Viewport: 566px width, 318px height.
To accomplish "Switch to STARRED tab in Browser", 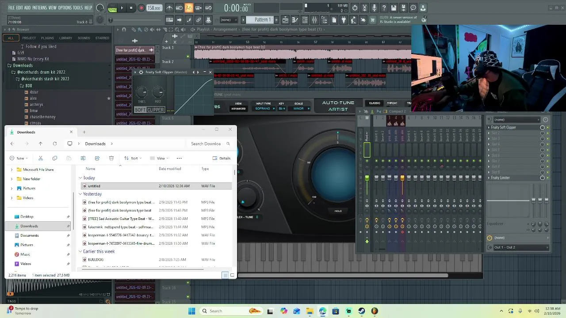I will click(102, 38).
